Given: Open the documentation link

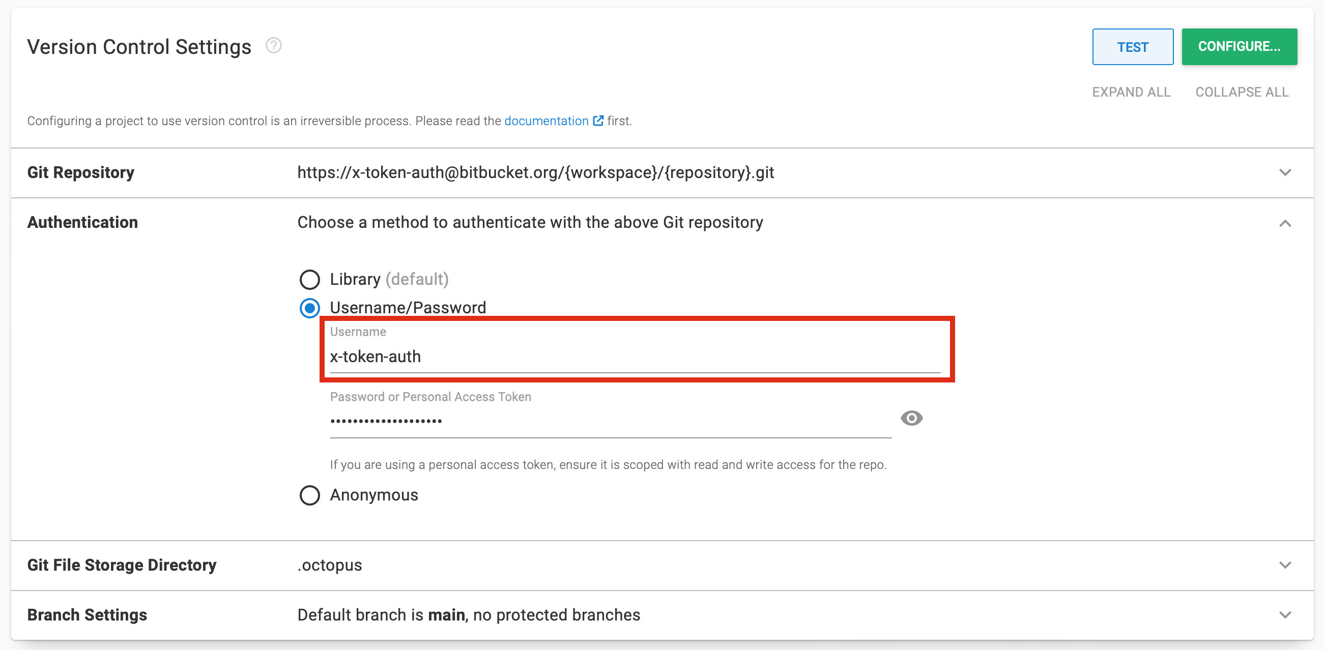Looking at the screenshot, I should click(x=546, y=120).
